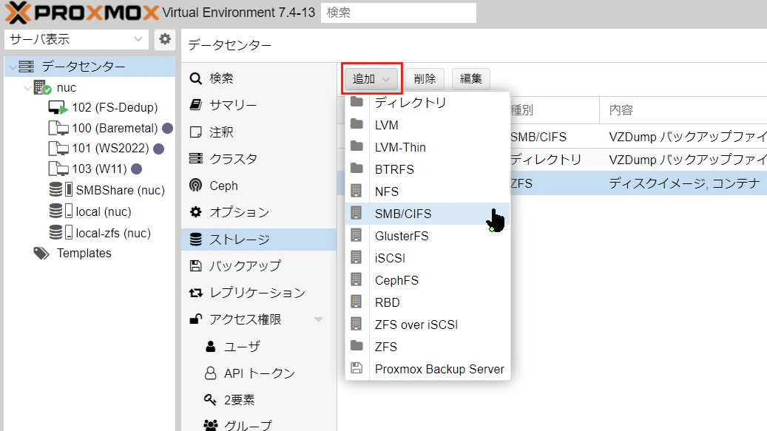Select 100 (Baremetal) in the tree

[115, 128]
